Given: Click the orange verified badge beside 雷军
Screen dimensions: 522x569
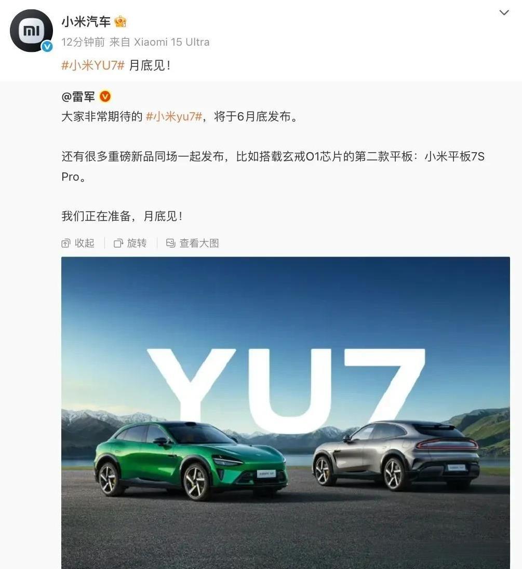Looking at the screenshot, I should (x=105, y=97).
